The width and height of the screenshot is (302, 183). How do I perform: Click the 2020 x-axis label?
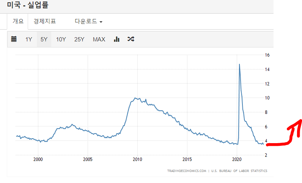[x=237, y=159]
